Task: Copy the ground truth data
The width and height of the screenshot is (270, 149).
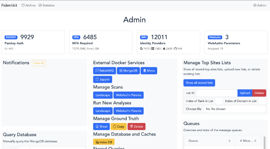Action: [119, 126]
